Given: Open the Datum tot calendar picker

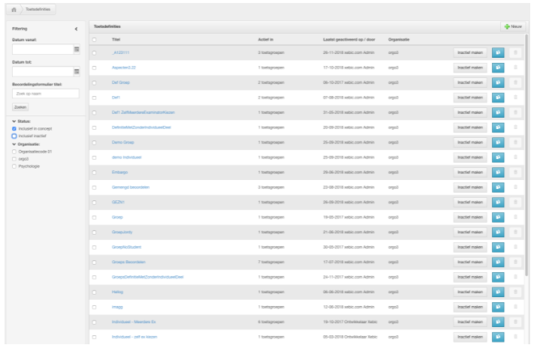Looking at the screenshot, I should pyautogui.click(x=77, y=71).
